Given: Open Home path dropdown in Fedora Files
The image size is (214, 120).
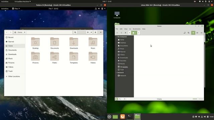Looking at the screenshot, I should pyautogui.click(x=24, y=32).
